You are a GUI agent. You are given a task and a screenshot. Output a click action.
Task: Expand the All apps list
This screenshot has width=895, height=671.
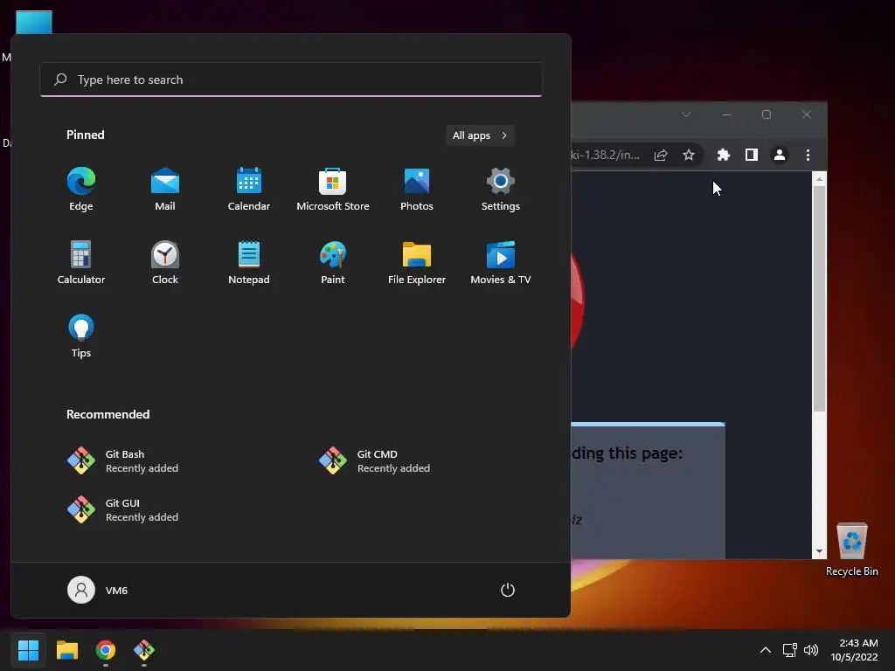point(480,135)
